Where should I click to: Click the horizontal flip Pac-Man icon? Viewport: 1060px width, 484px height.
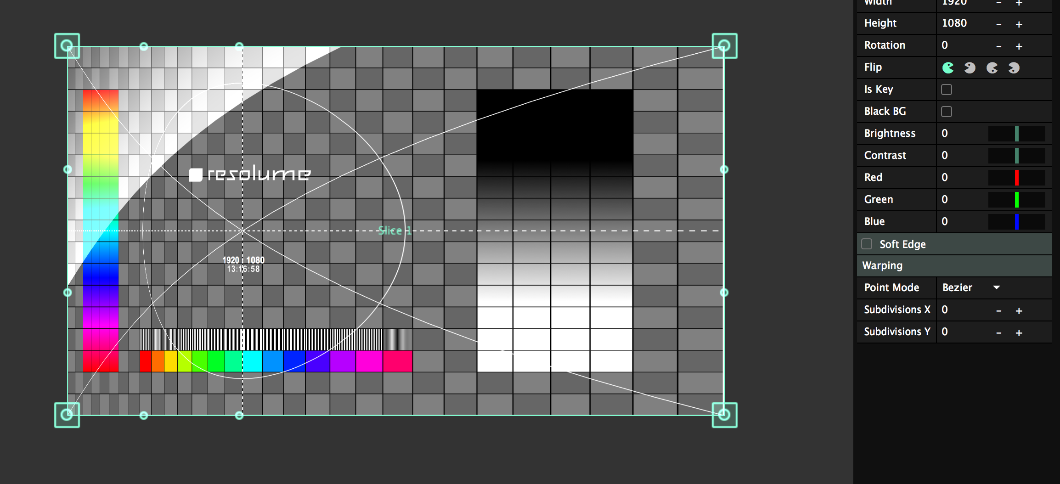tap(970, 68)
